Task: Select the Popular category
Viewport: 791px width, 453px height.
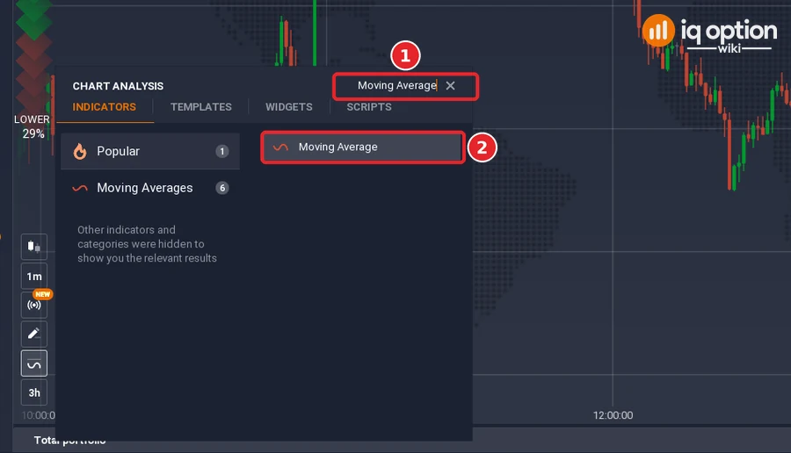Action: (149, 151)
